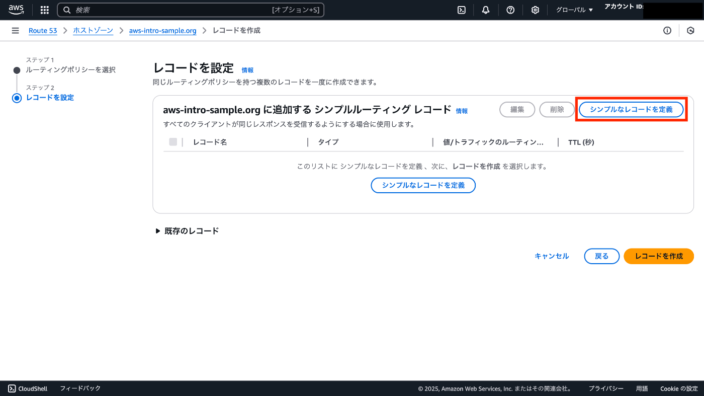Image resolution: width=704 pixels, height=396 pixels.
Task: Sort by the タイプ column header
Action: coord(328,142)
